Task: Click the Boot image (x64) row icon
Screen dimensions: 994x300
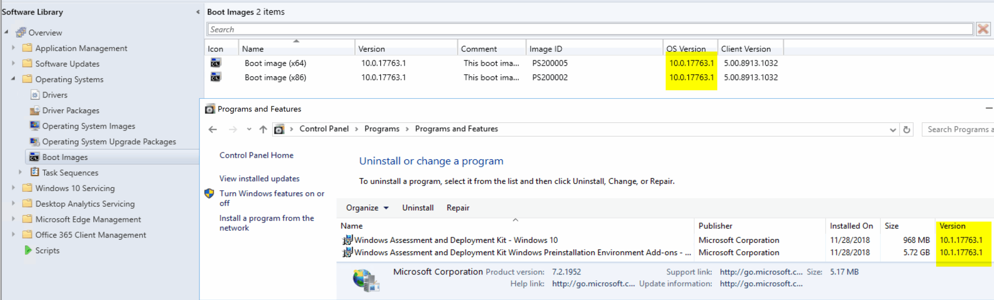Action: pyautogui.click(x=215, y=63)
